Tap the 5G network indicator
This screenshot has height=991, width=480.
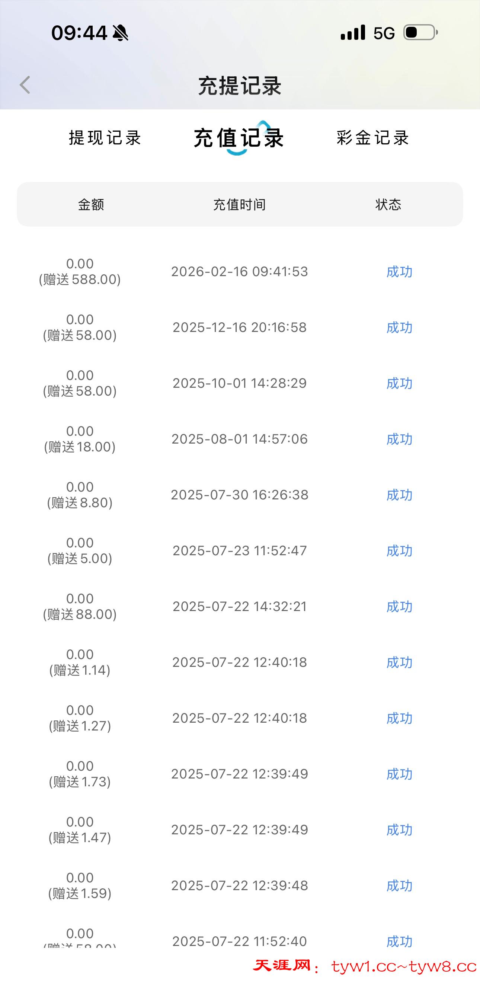(x=384, y=33)
